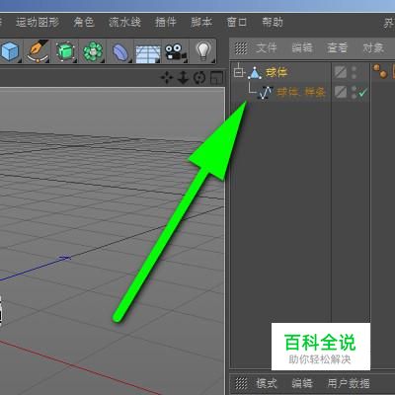Toggle layer square for 球体.样条 object
The height and width of the screenshot is (395, 395).
click(341, 92)
